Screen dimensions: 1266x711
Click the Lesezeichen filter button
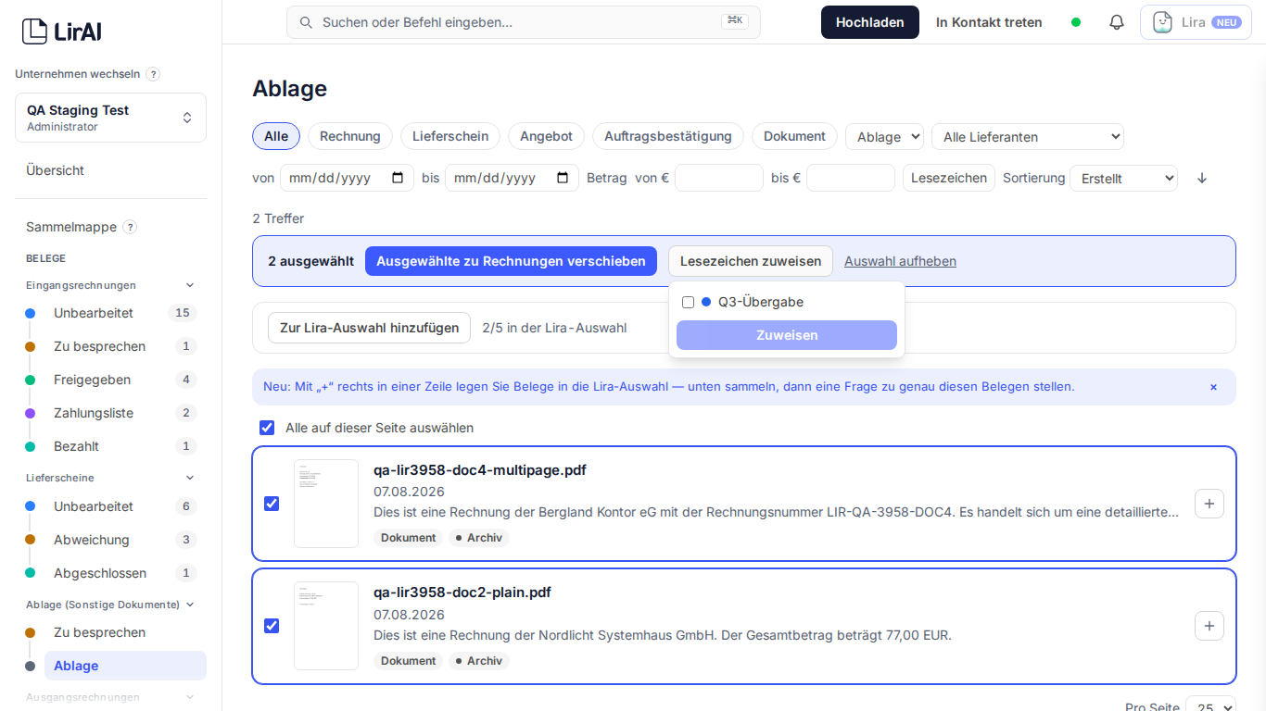pos(949,178)
